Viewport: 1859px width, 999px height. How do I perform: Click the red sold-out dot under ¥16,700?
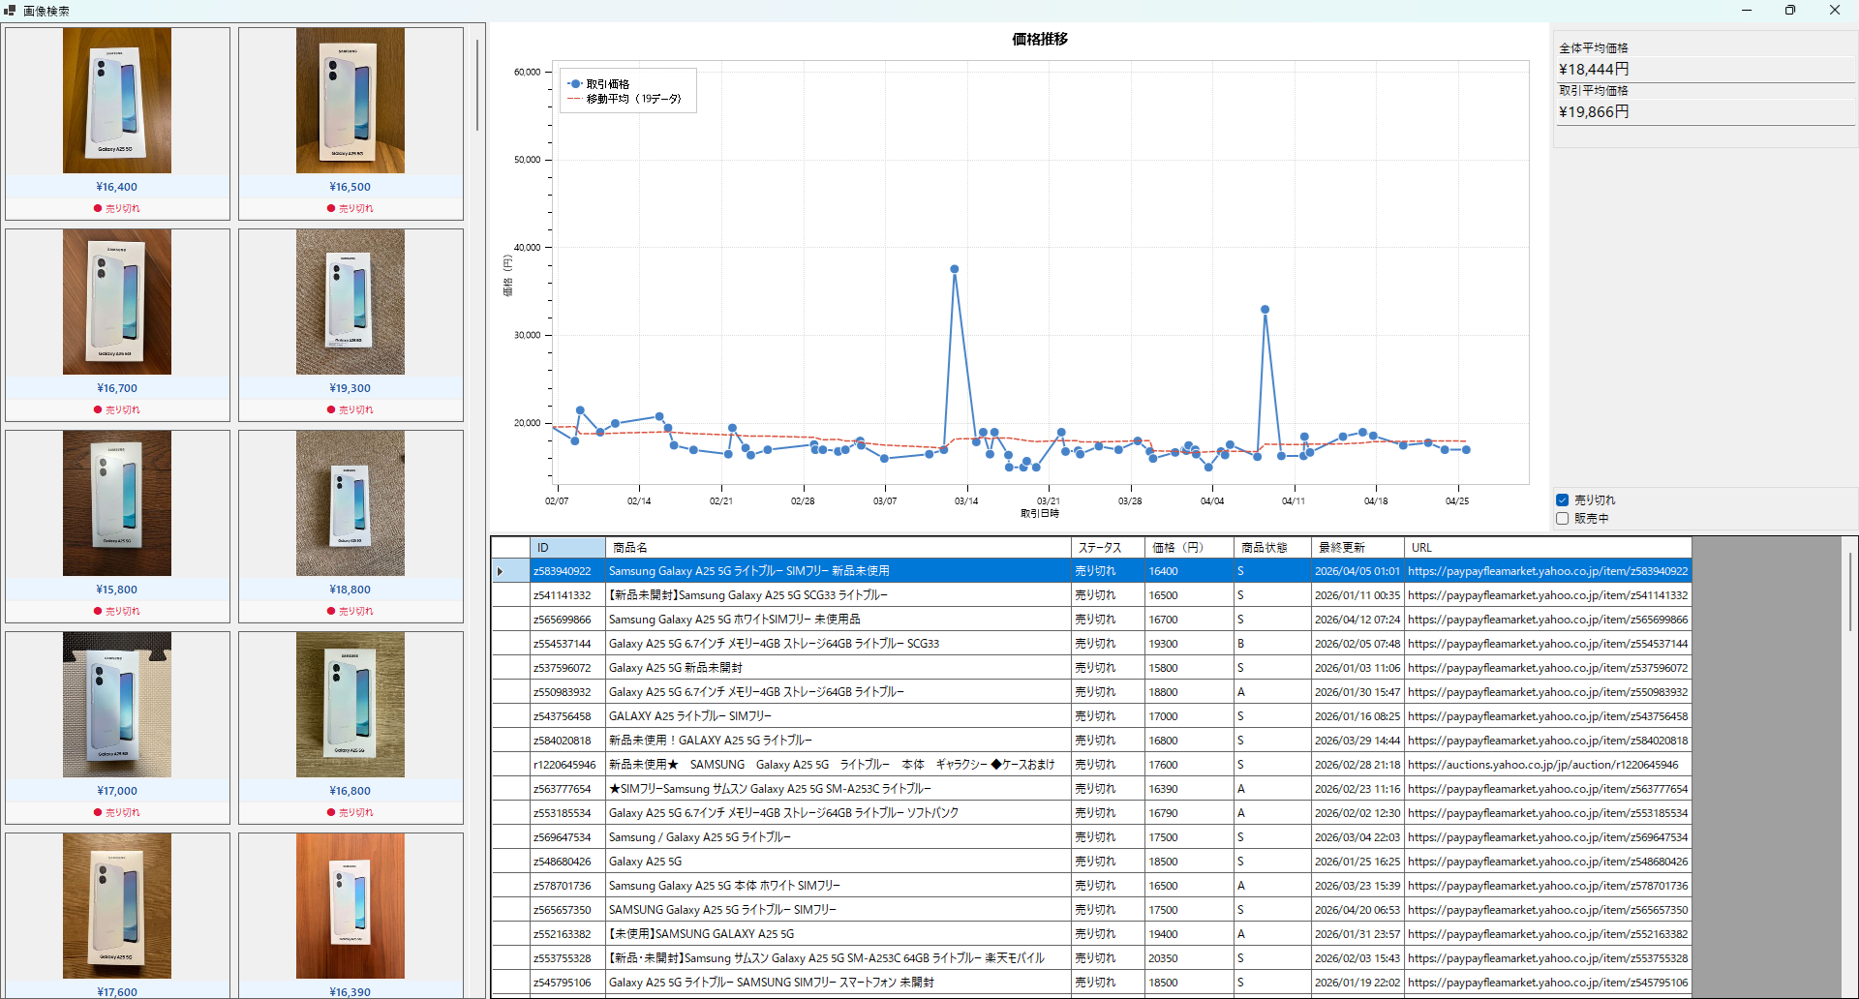click(98, 409)
